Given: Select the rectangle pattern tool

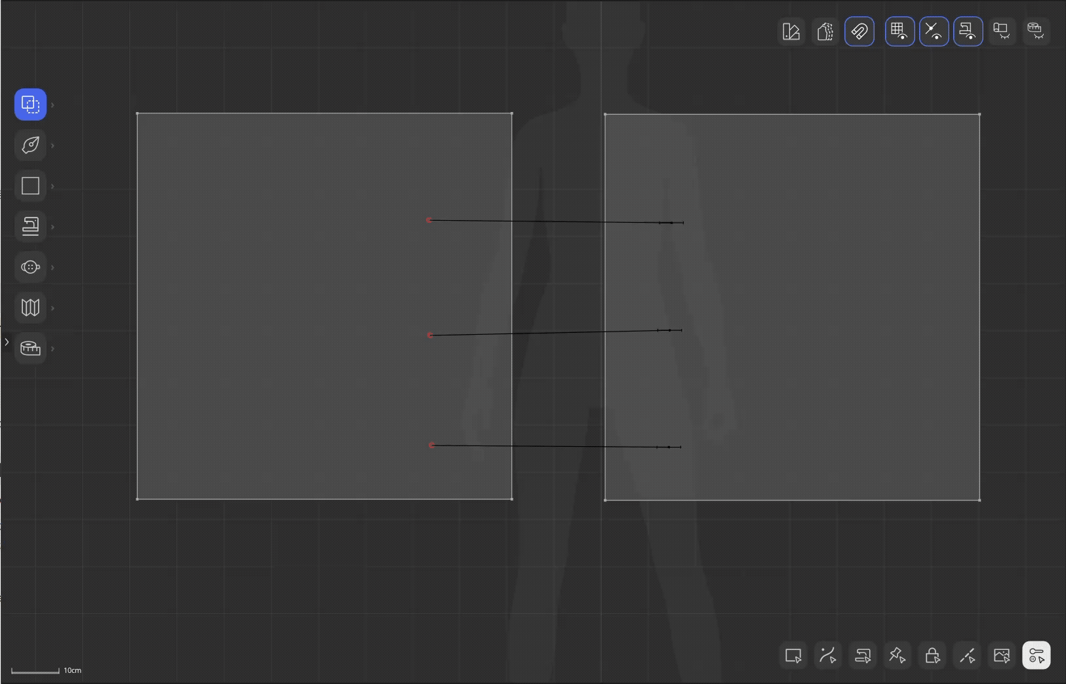Looking at the screenshot, I should pyautogui.click(x=30, y=186).
